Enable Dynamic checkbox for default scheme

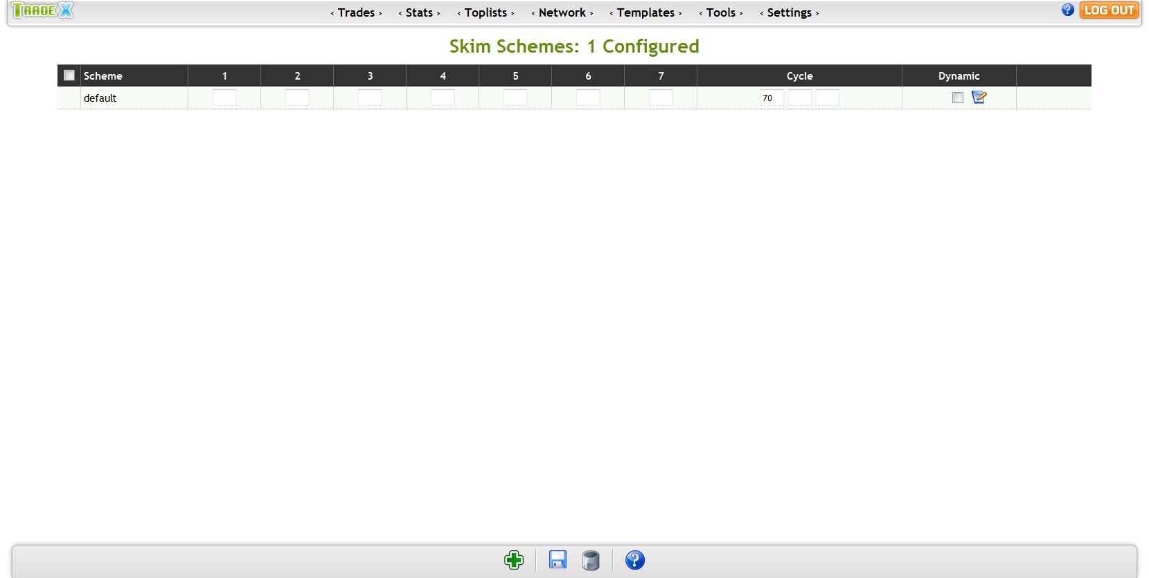click(x=958, y=98)
